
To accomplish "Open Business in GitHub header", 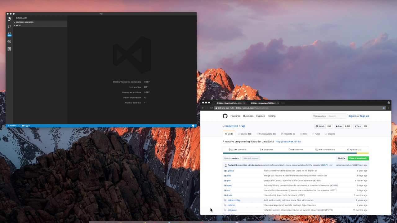I will click(248, 116).
